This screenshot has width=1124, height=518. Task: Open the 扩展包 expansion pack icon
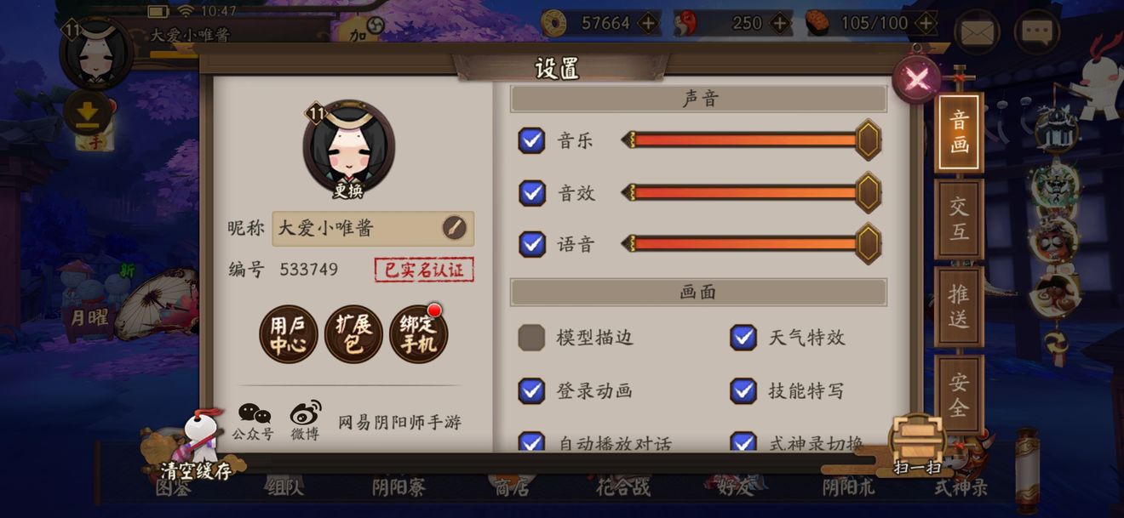pyautogui.click(x=353, y=334)
